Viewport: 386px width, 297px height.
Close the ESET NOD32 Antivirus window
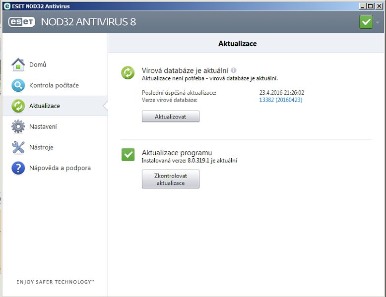tap(379, 6)
